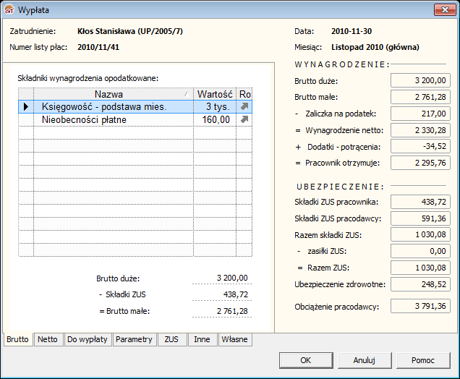Click the arrow icon in the Księgowość row

pyautogui.click(x=244, y=106)
